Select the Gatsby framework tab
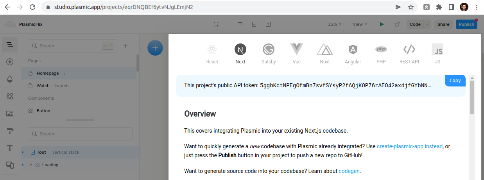Image resolution: width=484 pixels, height=180 pixels. tap(269, 54)
